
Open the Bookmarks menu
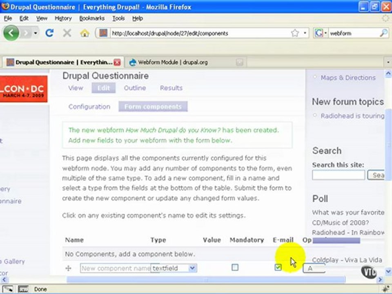pyautogui.click(x=92, y=18)
